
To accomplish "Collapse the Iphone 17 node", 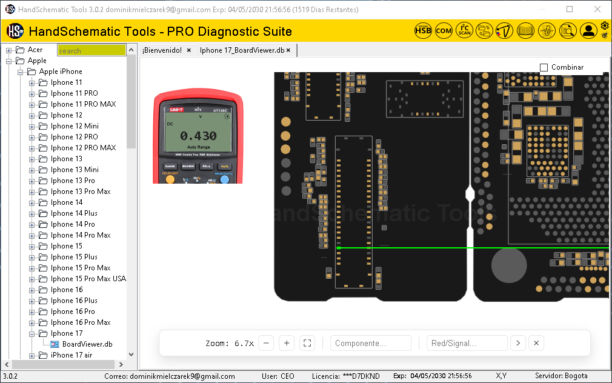I will (x=32, y=334).
